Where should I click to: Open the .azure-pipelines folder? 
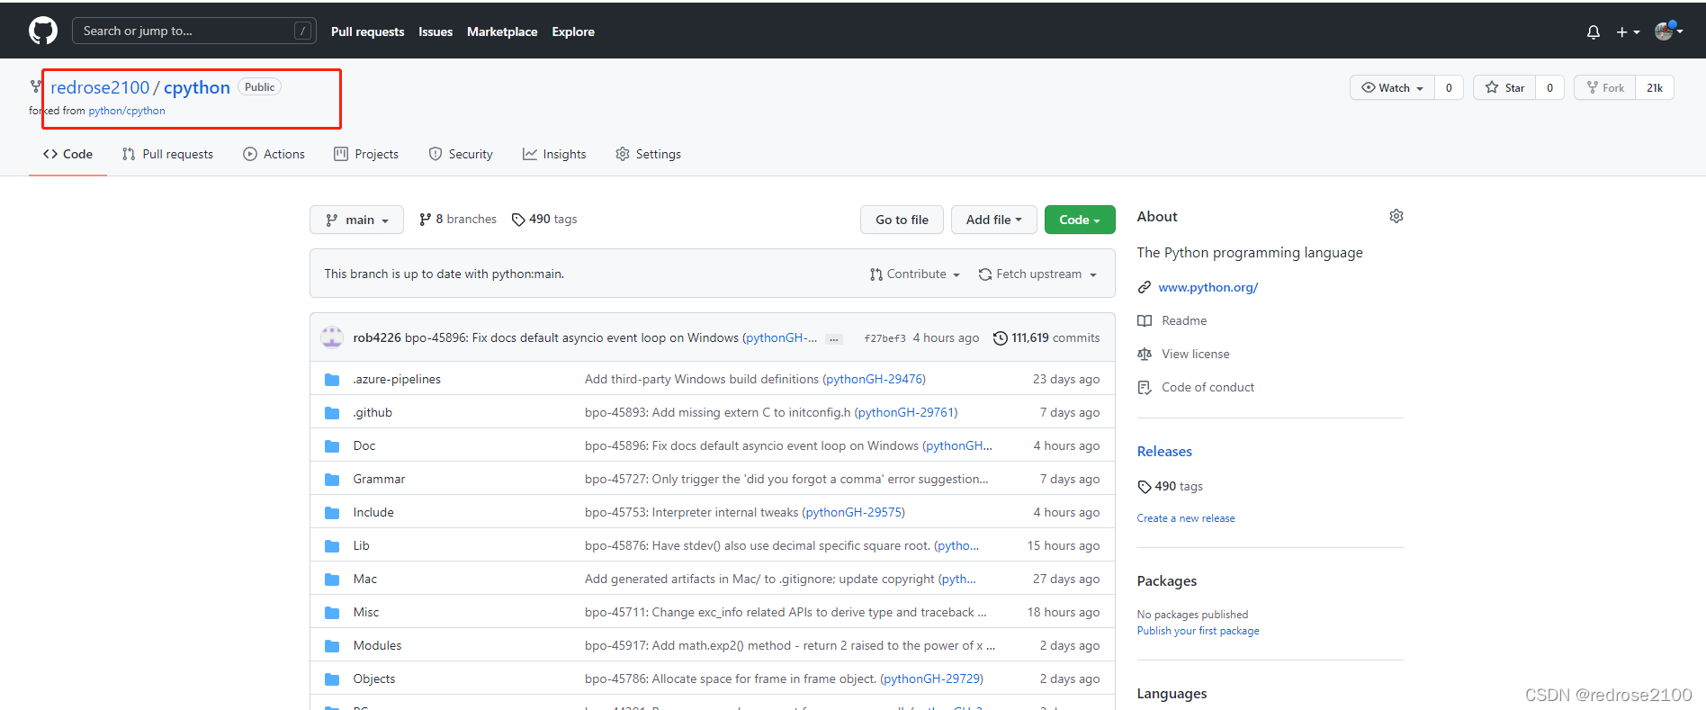tap(397, 379)
